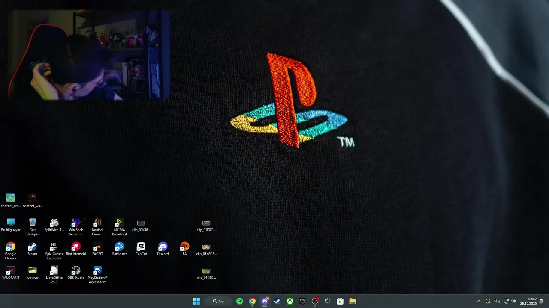This screenshot has width=549, height=308.
Task: Open the Xbox app from the taskbar
Action: (290, 301)
